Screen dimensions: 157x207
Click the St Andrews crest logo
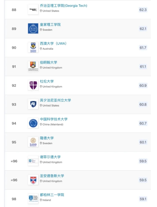coord(33,180)
